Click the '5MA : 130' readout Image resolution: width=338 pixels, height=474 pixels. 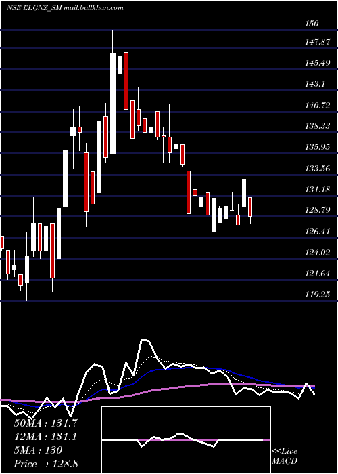click(x=38, y=450)
